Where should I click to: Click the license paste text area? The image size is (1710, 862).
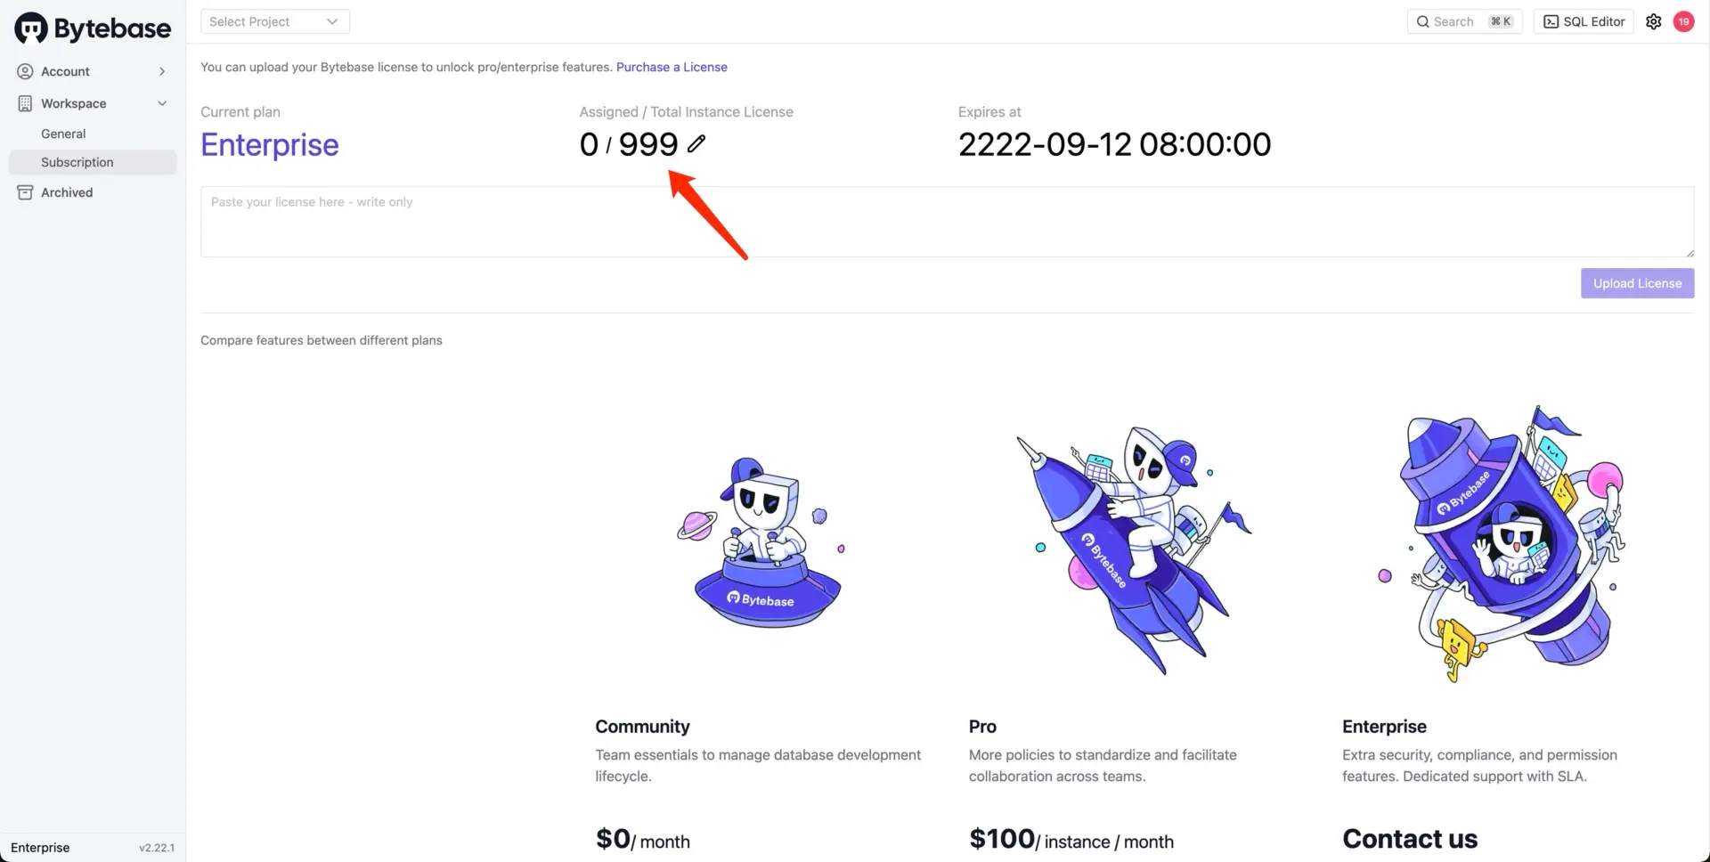pyautogui.click(x=948, y=222)
